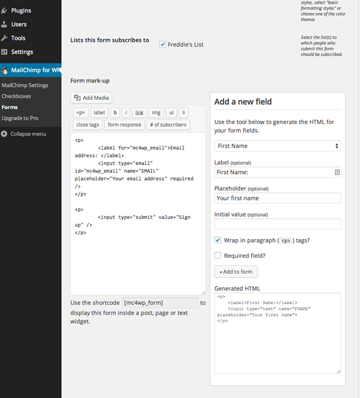Click the li toolbar button

(184, 113)
